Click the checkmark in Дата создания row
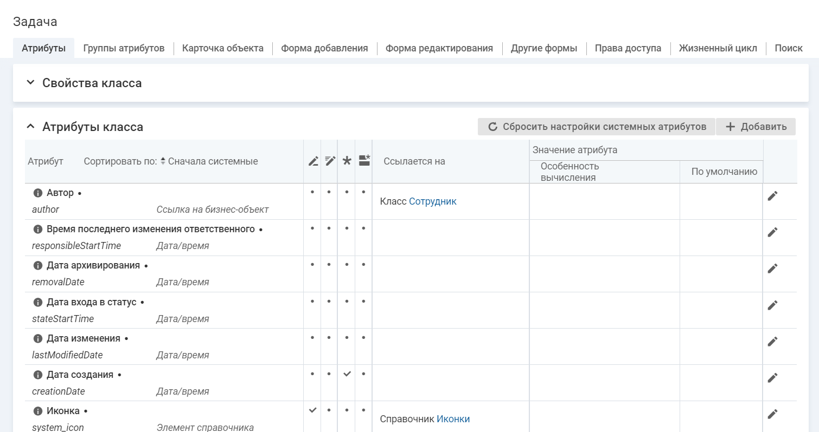This screenshot has height=432, width=819. [x=347, y=374]
